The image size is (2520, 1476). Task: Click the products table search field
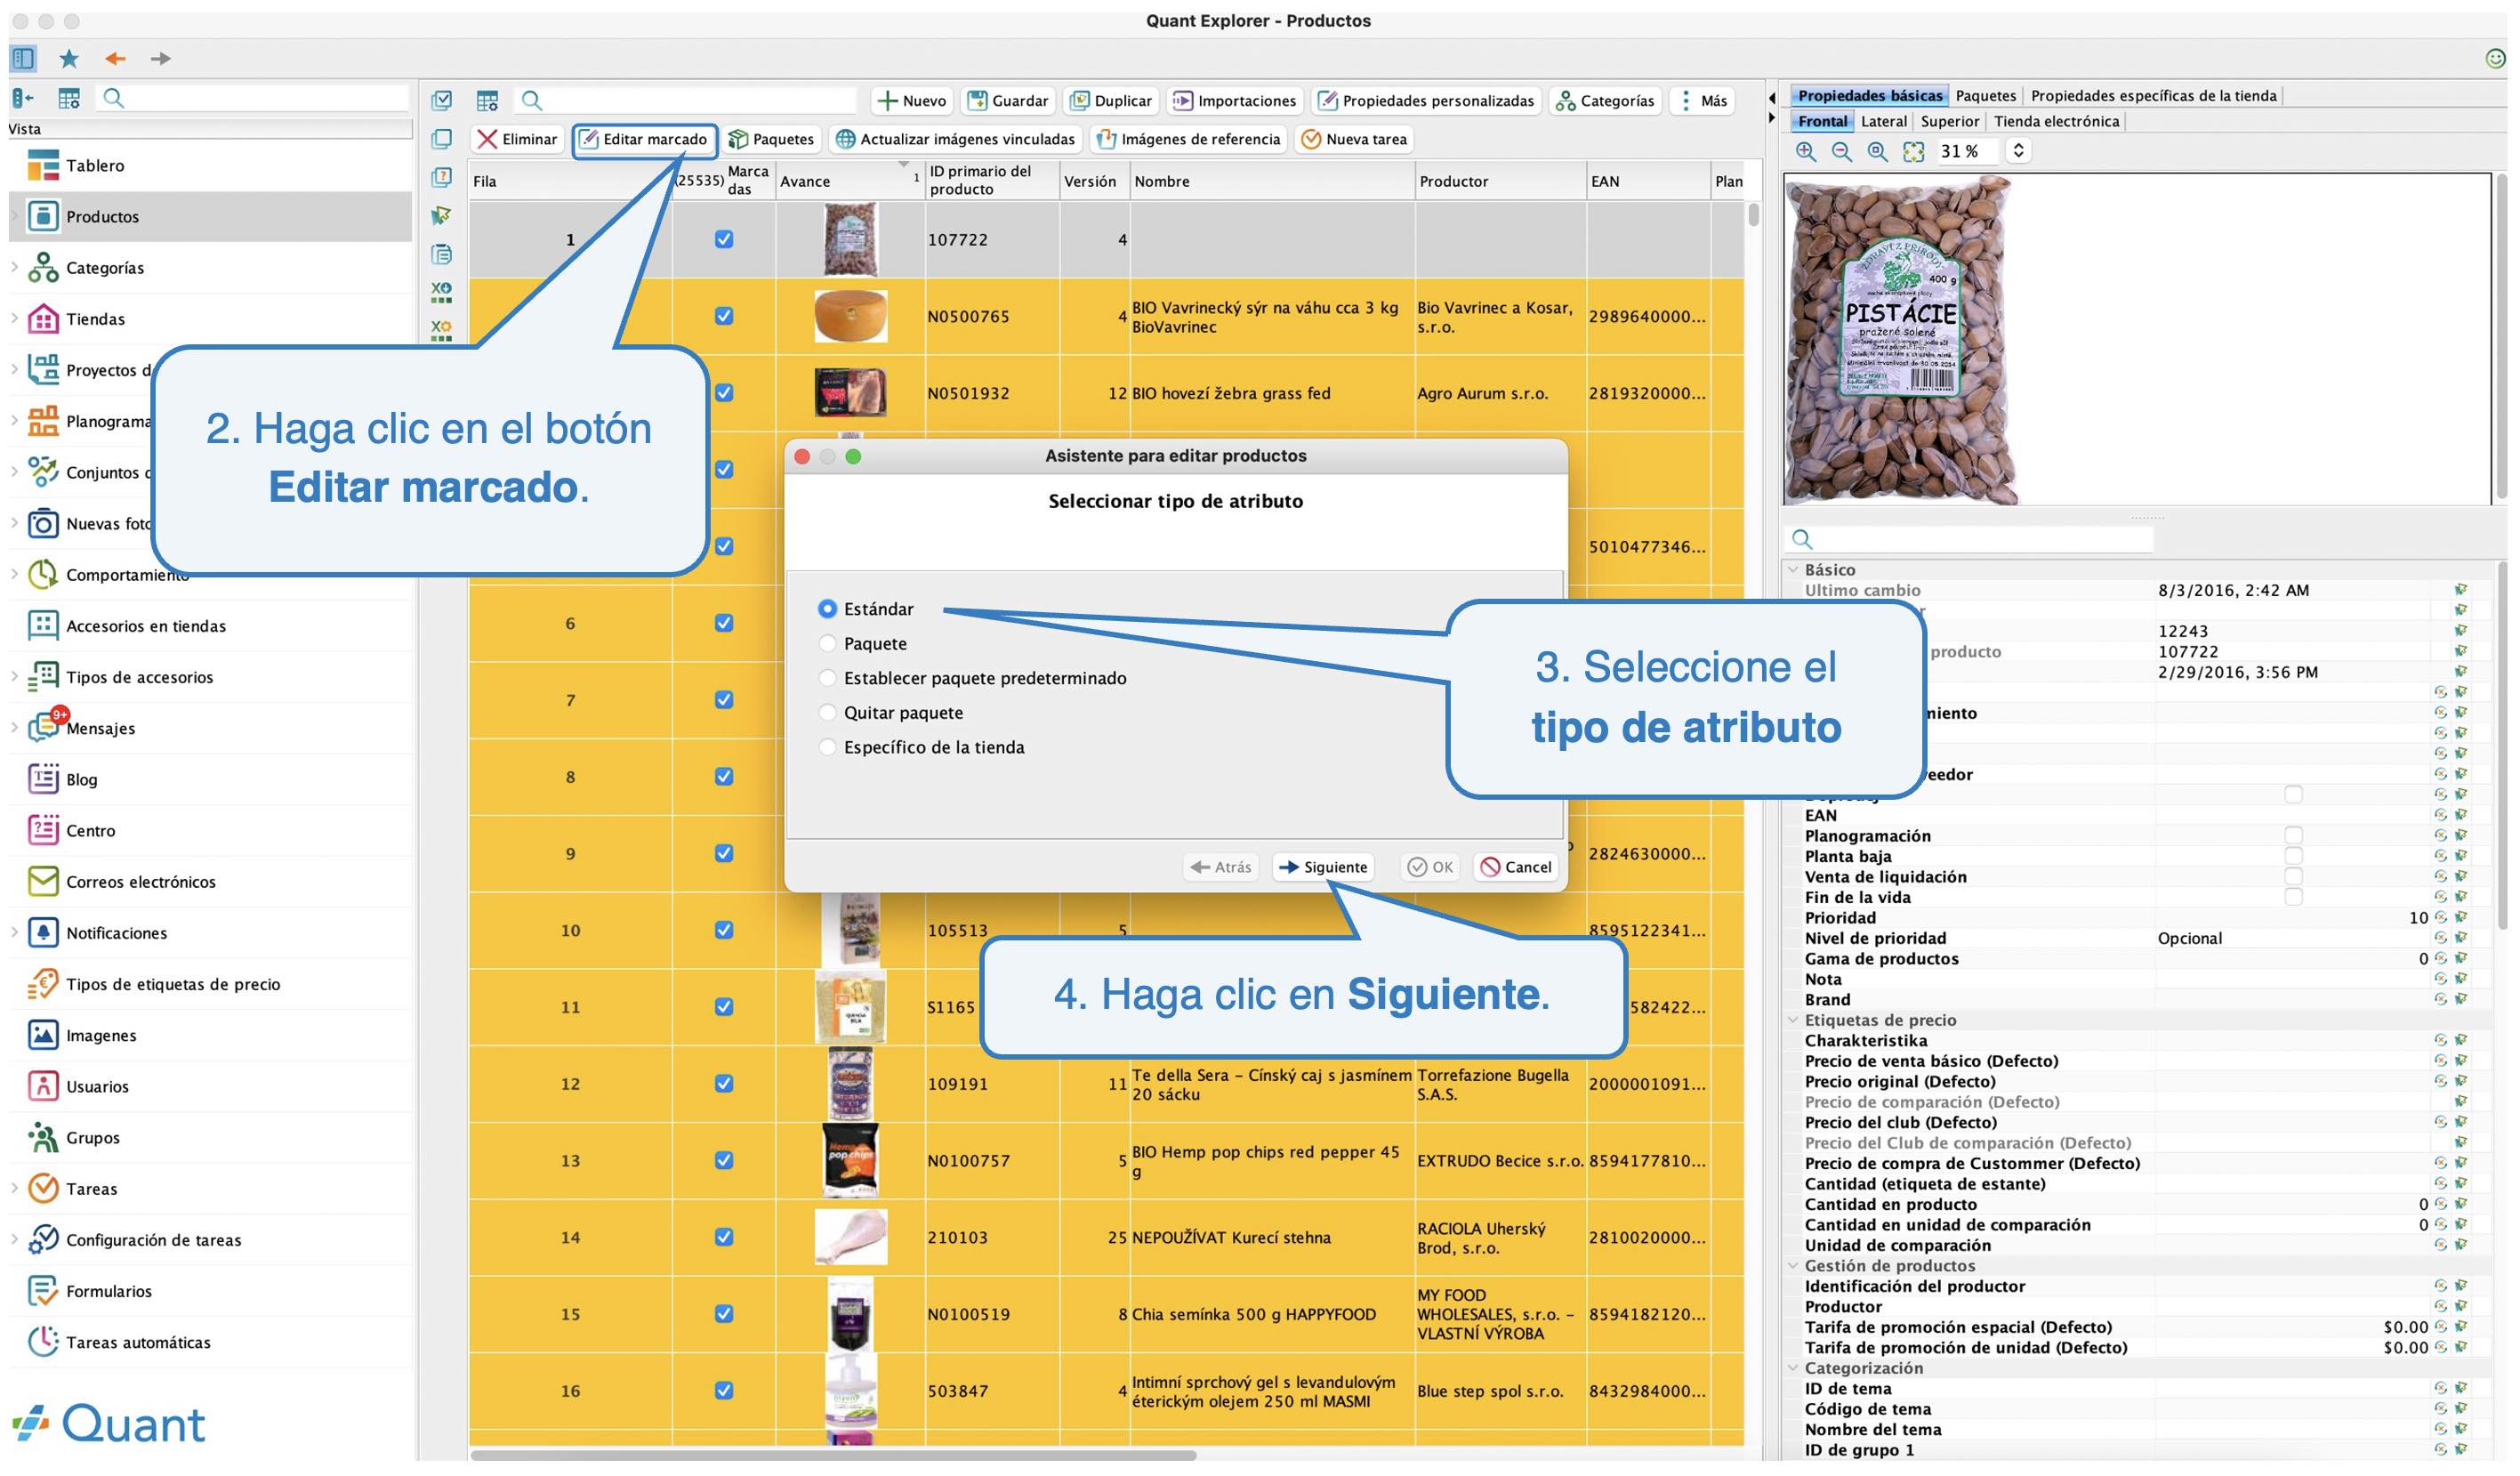[x=687, y=100]
